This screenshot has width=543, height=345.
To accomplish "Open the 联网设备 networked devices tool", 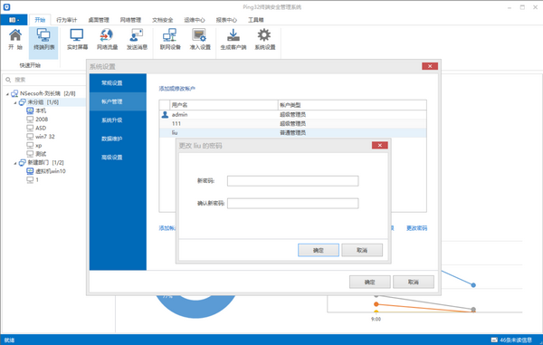I will pos(170,39).
